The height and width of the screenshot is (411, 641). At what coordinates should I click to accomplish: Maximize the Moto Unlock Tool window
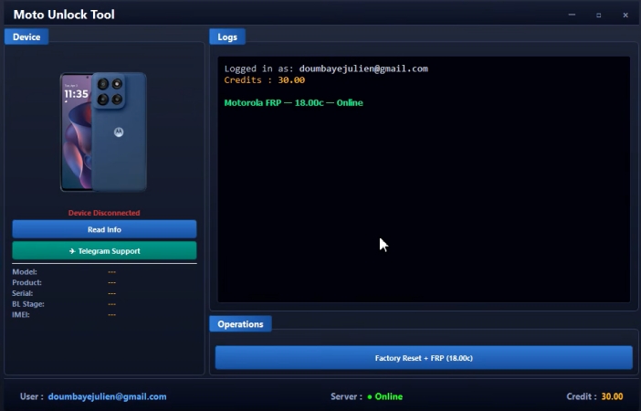click(x=598, y=15)
